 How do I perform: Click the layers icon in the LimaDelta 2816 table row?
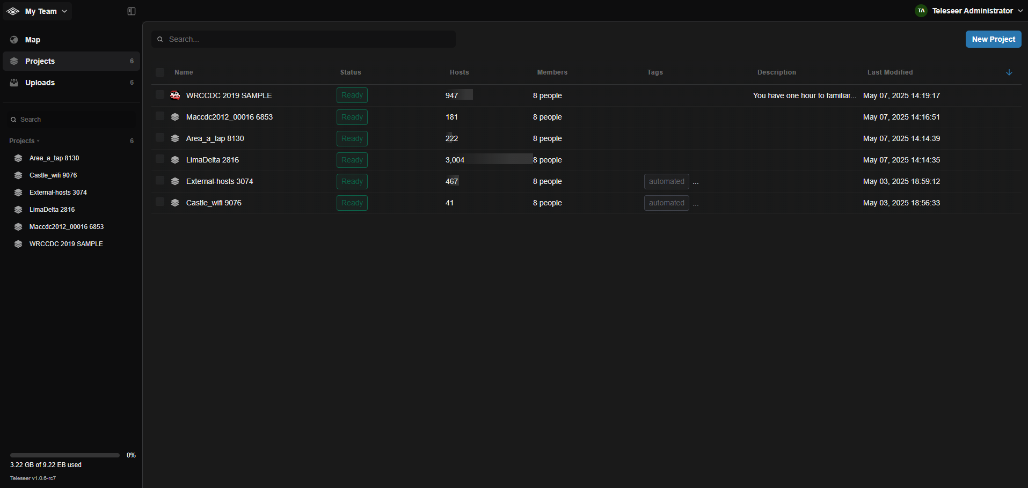coord(175,160)
